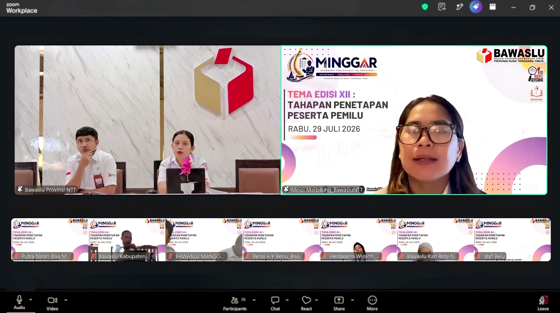The width and height of the screenshot is (560, 313).
Task: Click the pin icon beside Melpi Marpaung name
Action: tap(286, 189)
